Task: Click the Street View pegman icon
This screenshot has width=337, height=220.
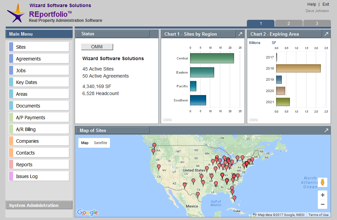Action: [x=323, y=182]
